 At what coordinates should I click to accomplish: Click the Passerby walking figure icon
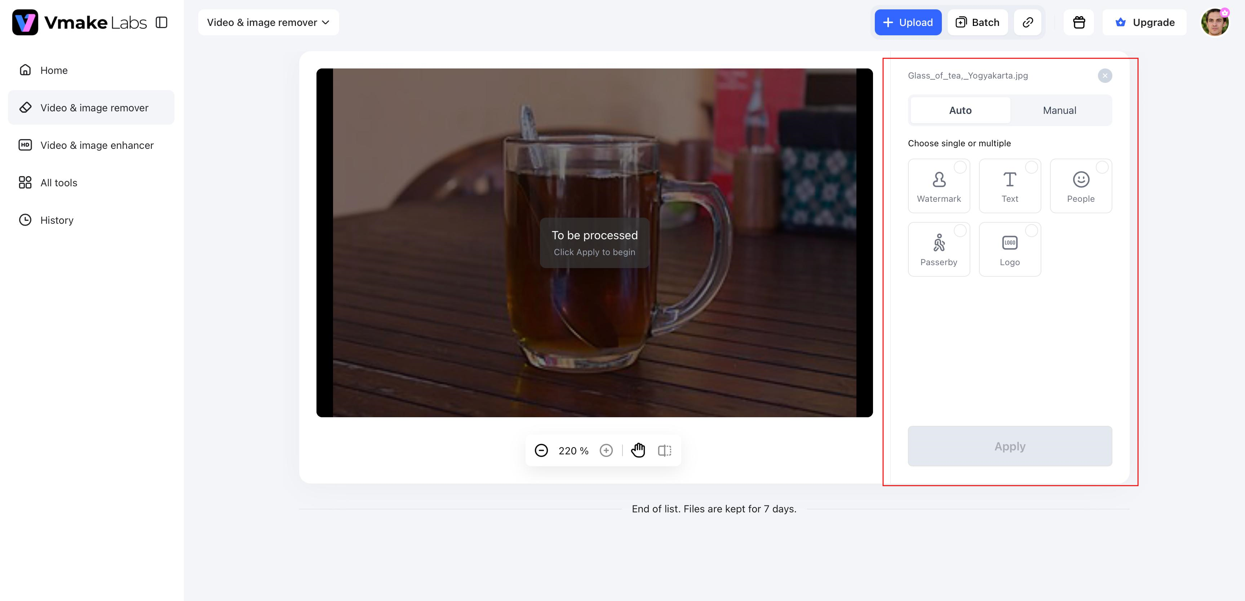point(939,242)
